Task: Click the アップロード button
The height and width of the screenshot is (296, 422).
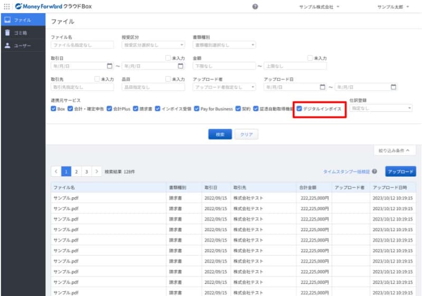Action: coord(400,171)
